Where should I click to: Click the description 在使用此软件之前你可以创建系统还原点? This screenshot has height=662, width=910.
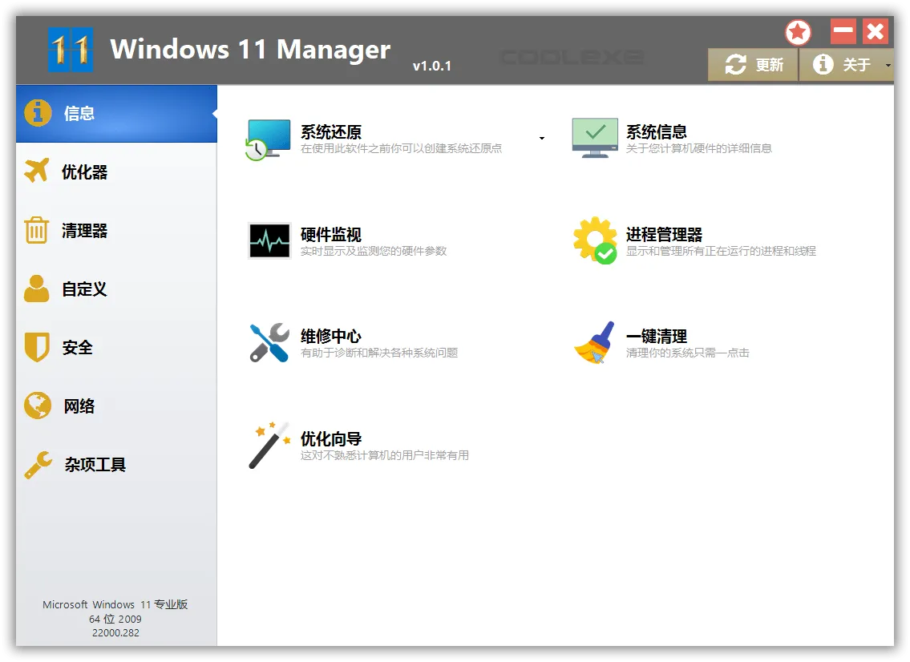tap(401, 148)
